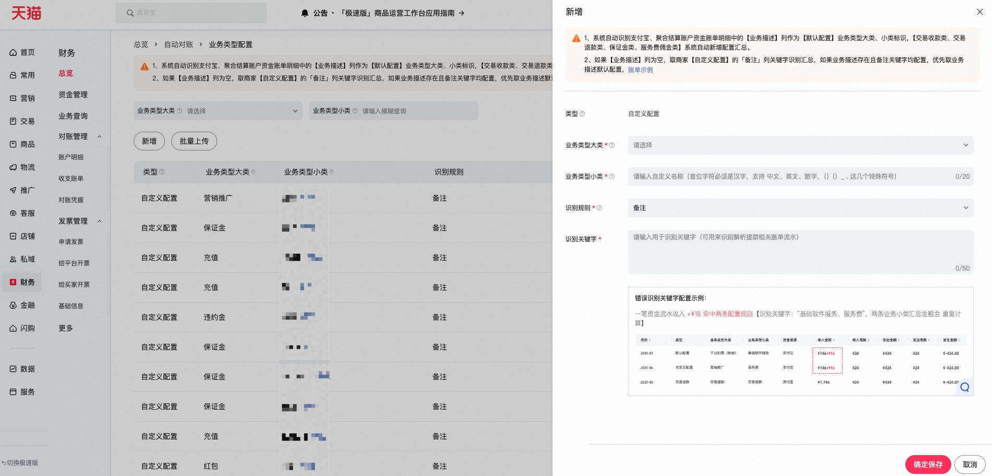Focus the 识别关键字 textarea
The image size is (992, 476).
coord(800,252)
